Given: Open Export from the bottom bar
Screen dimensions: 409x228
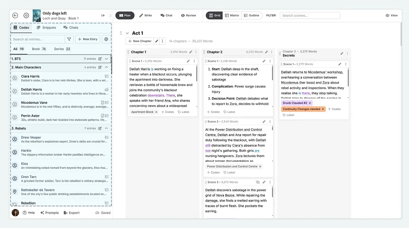Looking at the screenshot, I should tap(71, 213).
